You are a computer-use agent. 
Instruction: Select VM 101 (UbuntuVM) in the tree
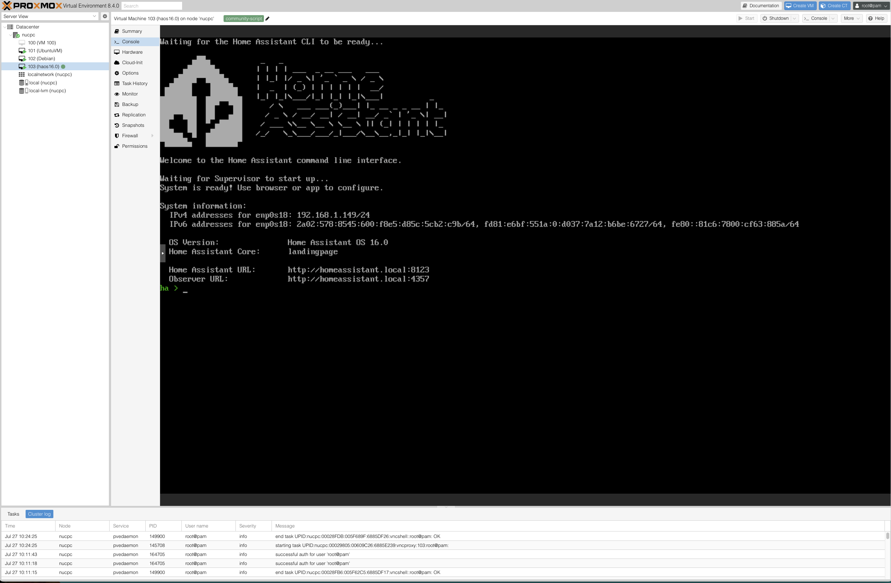click(45, 50)
